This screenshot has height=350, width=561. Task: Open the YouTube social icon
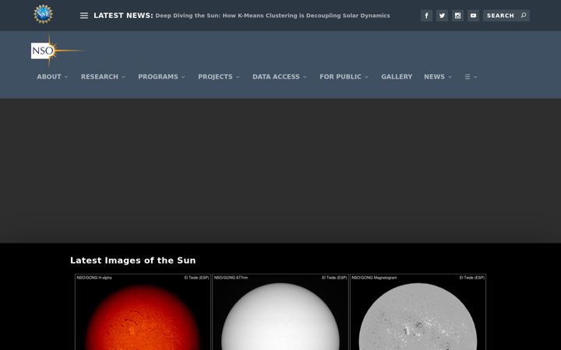click(x=473, y=16)
